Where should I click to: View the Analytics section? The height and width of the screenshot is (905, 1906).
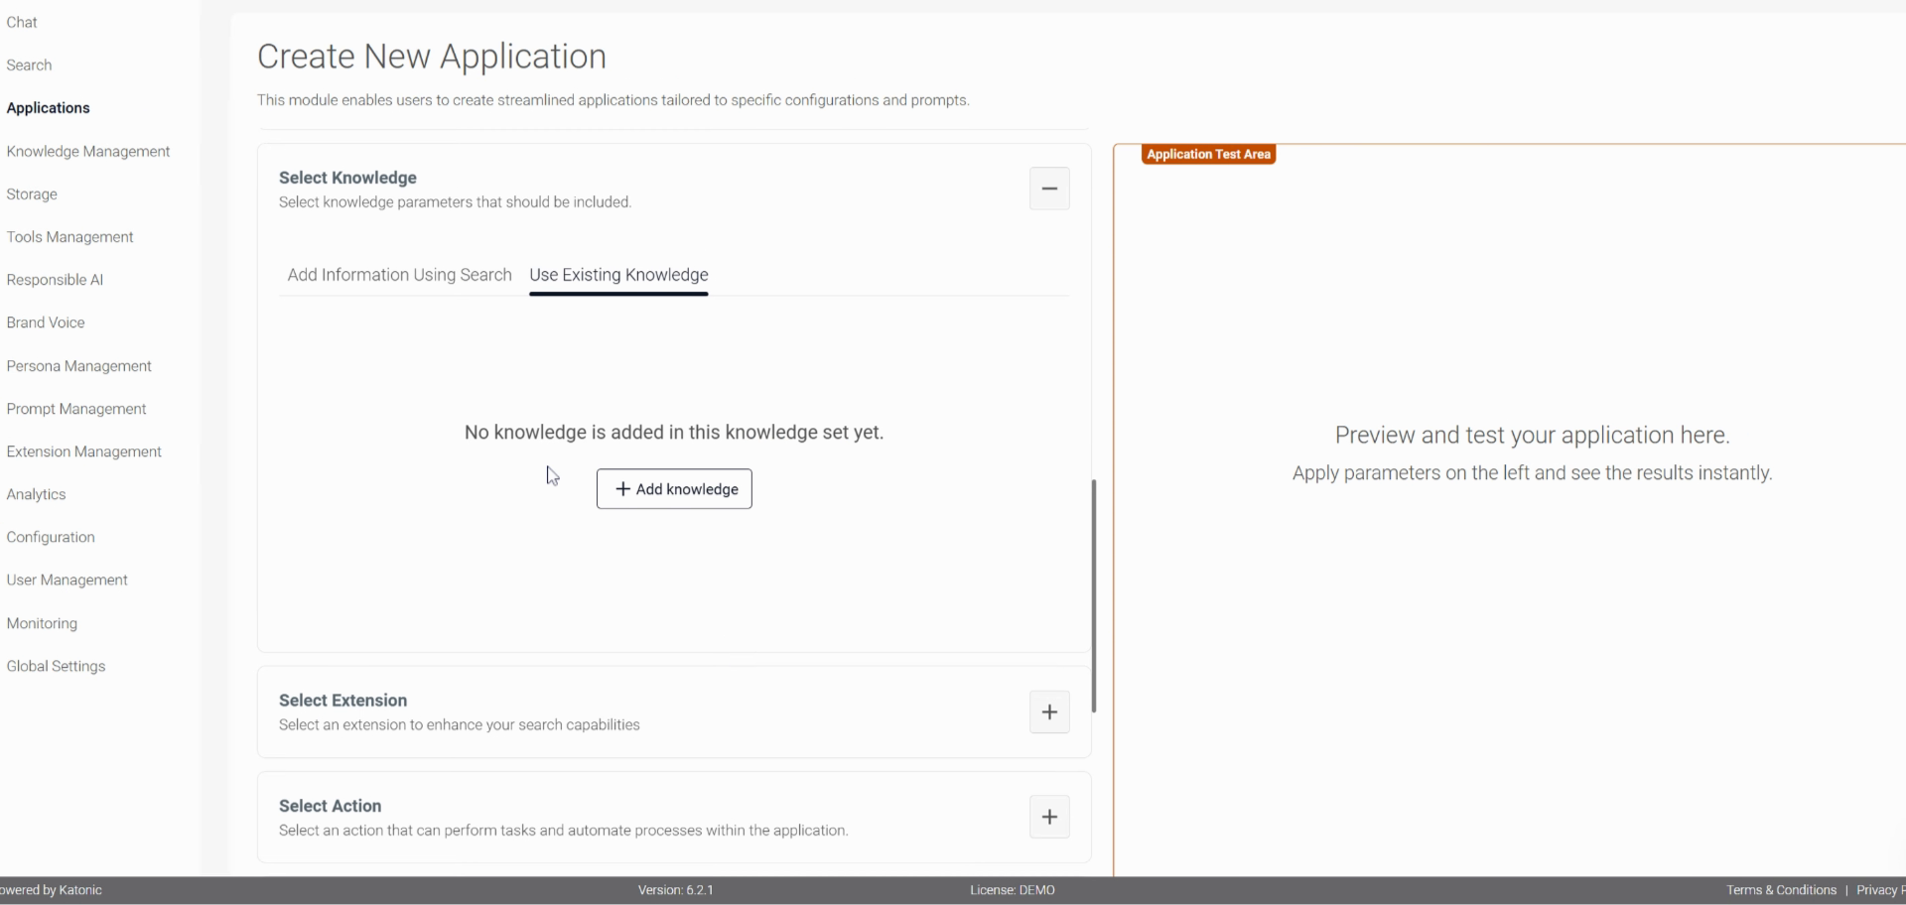pos(36,494)
